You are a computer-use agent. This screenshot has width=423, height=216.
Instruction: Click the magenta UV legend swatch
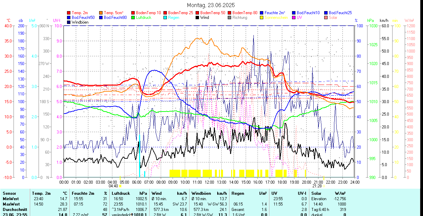294,18
